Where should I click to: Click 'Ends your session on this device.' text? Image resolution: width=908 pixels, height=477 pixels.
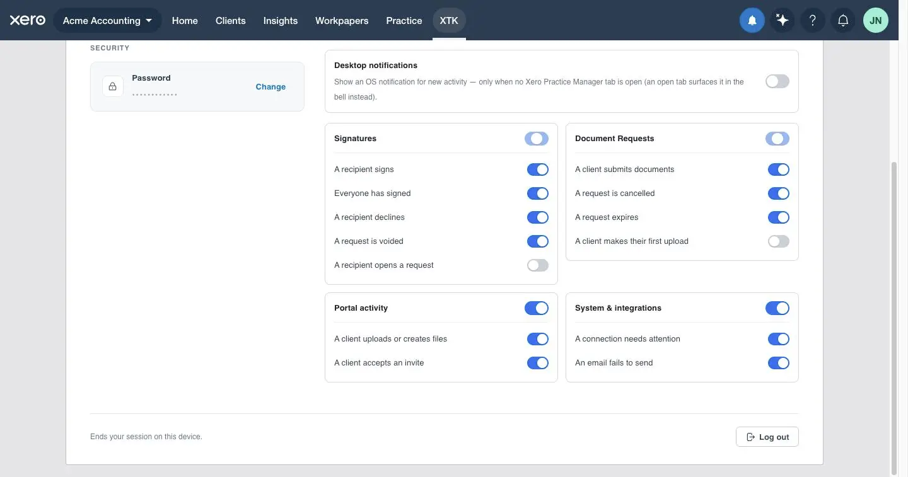(146, 437)
